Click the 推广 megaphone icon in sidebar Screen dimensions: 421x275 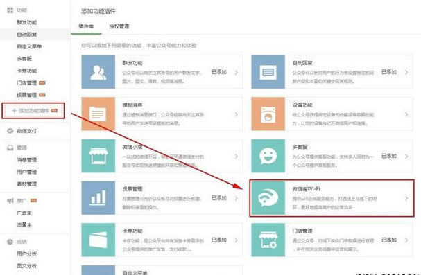[10, 201]
